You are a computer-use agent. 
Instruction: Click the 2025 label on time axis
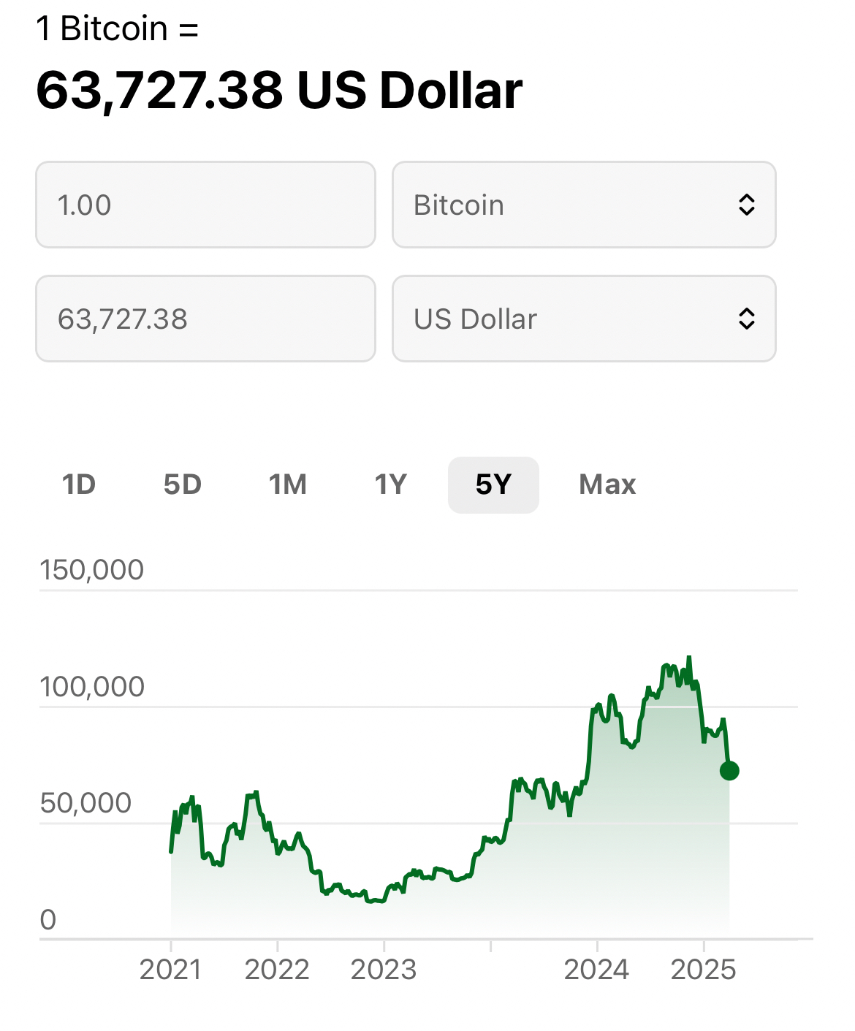coord(703,970)
